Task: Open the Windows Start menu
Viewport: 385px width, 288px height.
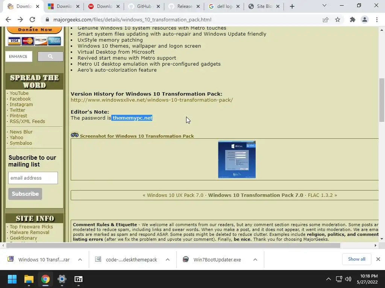Action: click(12, 279)
